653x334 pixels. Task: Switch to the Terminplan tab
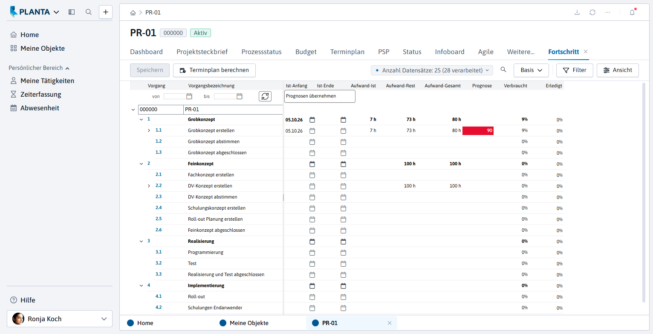pos(347,52)
